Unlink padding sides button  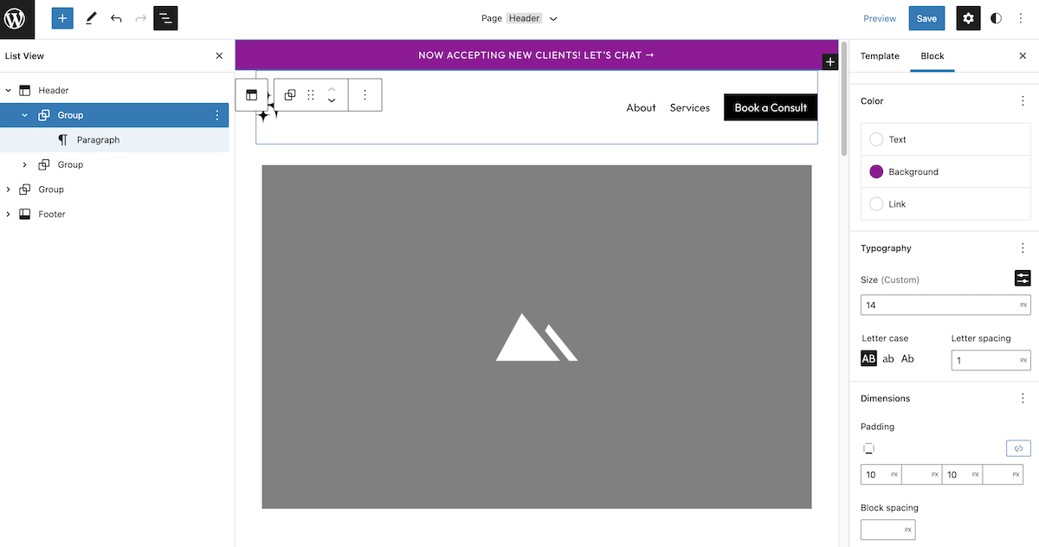[x=1018, y=448]
